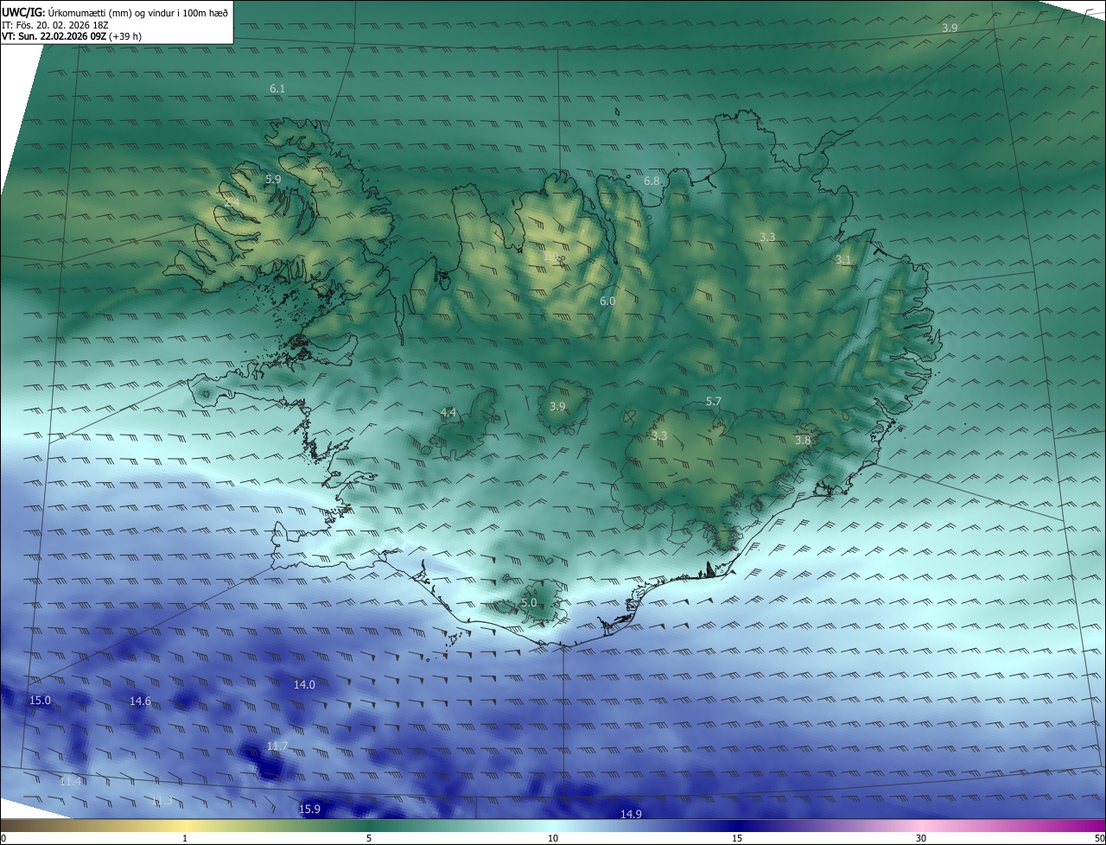1106x845 pixels.
Task: Click the 5.9 value label over the Westfjords
Action: point(273,180)
